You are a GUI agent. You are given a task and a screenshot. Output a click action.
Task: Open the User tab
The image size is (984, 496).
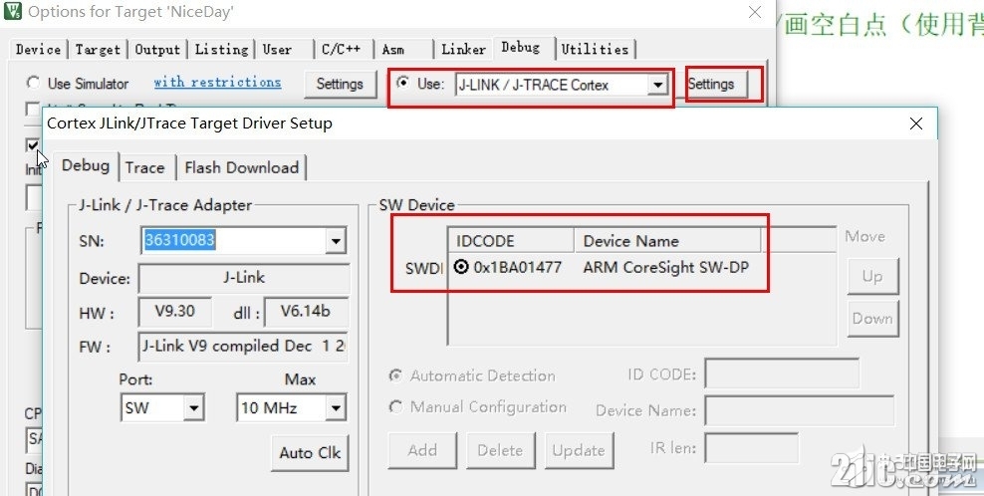coord(278,49)
